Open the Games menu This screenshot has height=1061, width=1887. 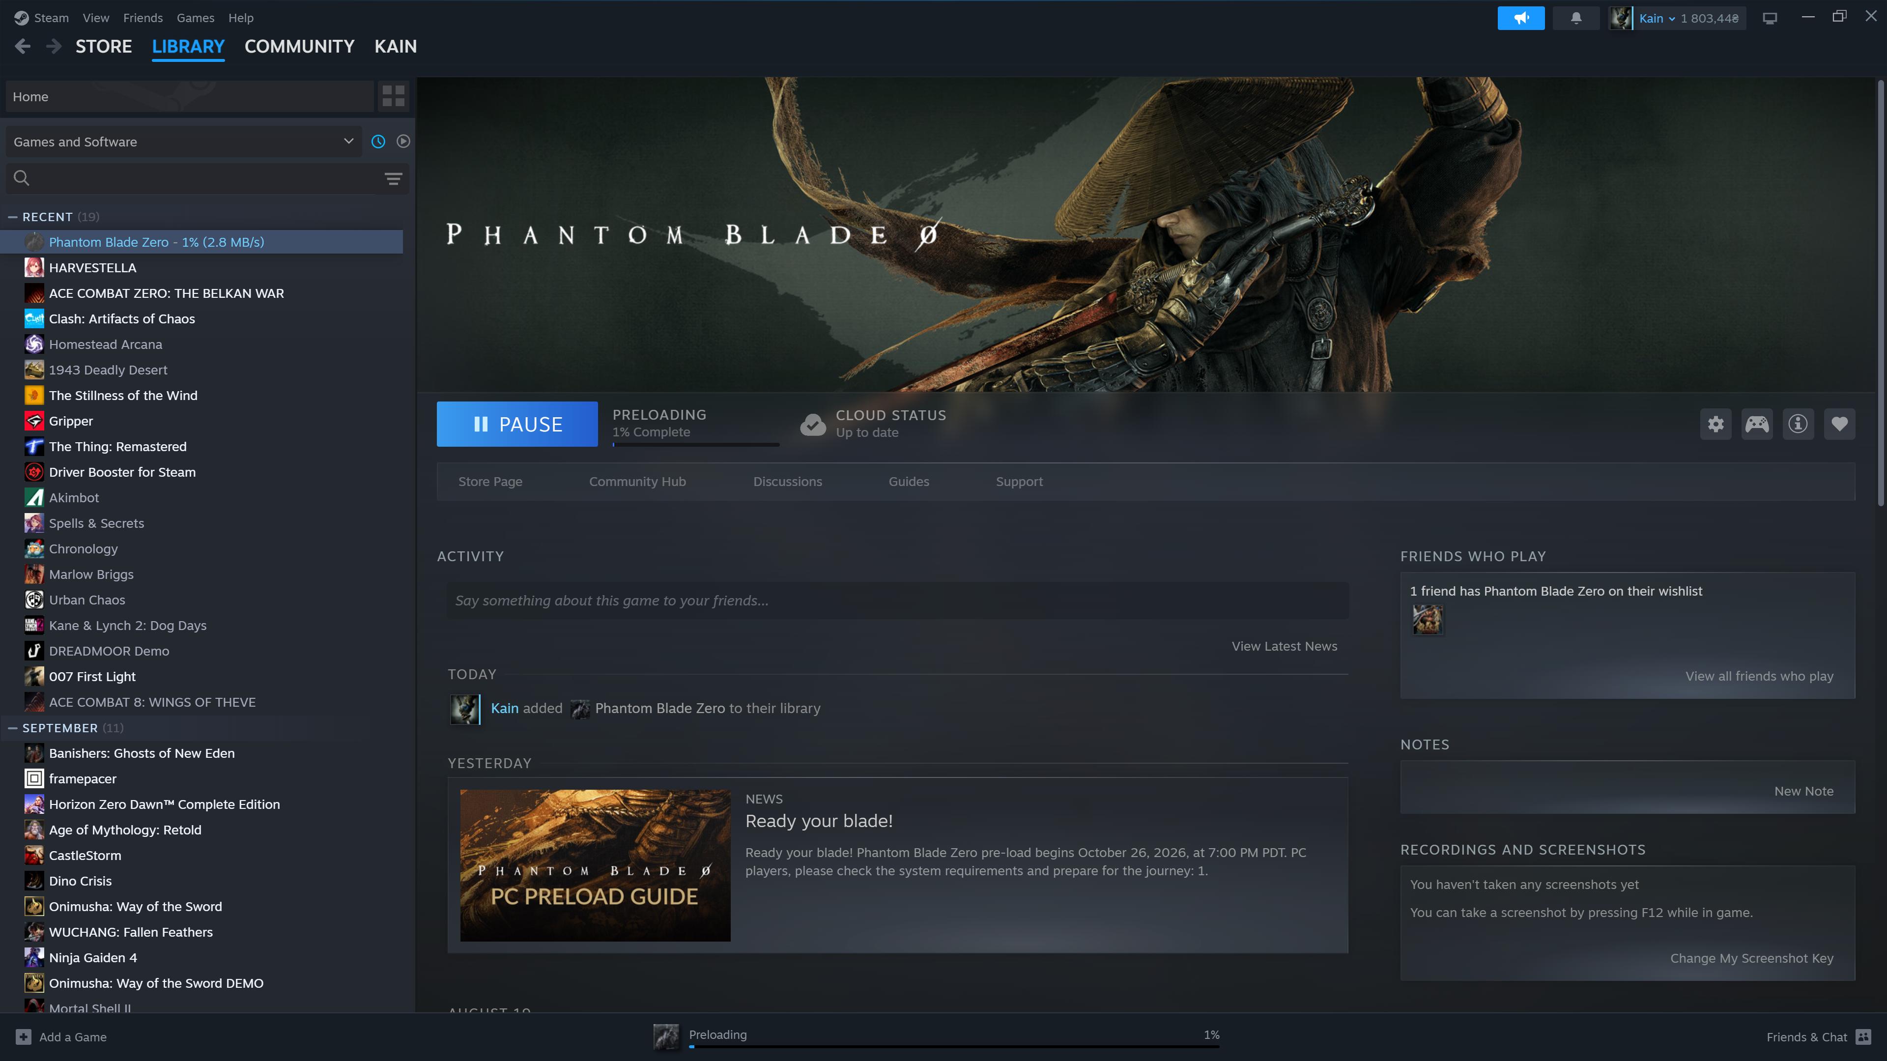(x=196, y=18)
